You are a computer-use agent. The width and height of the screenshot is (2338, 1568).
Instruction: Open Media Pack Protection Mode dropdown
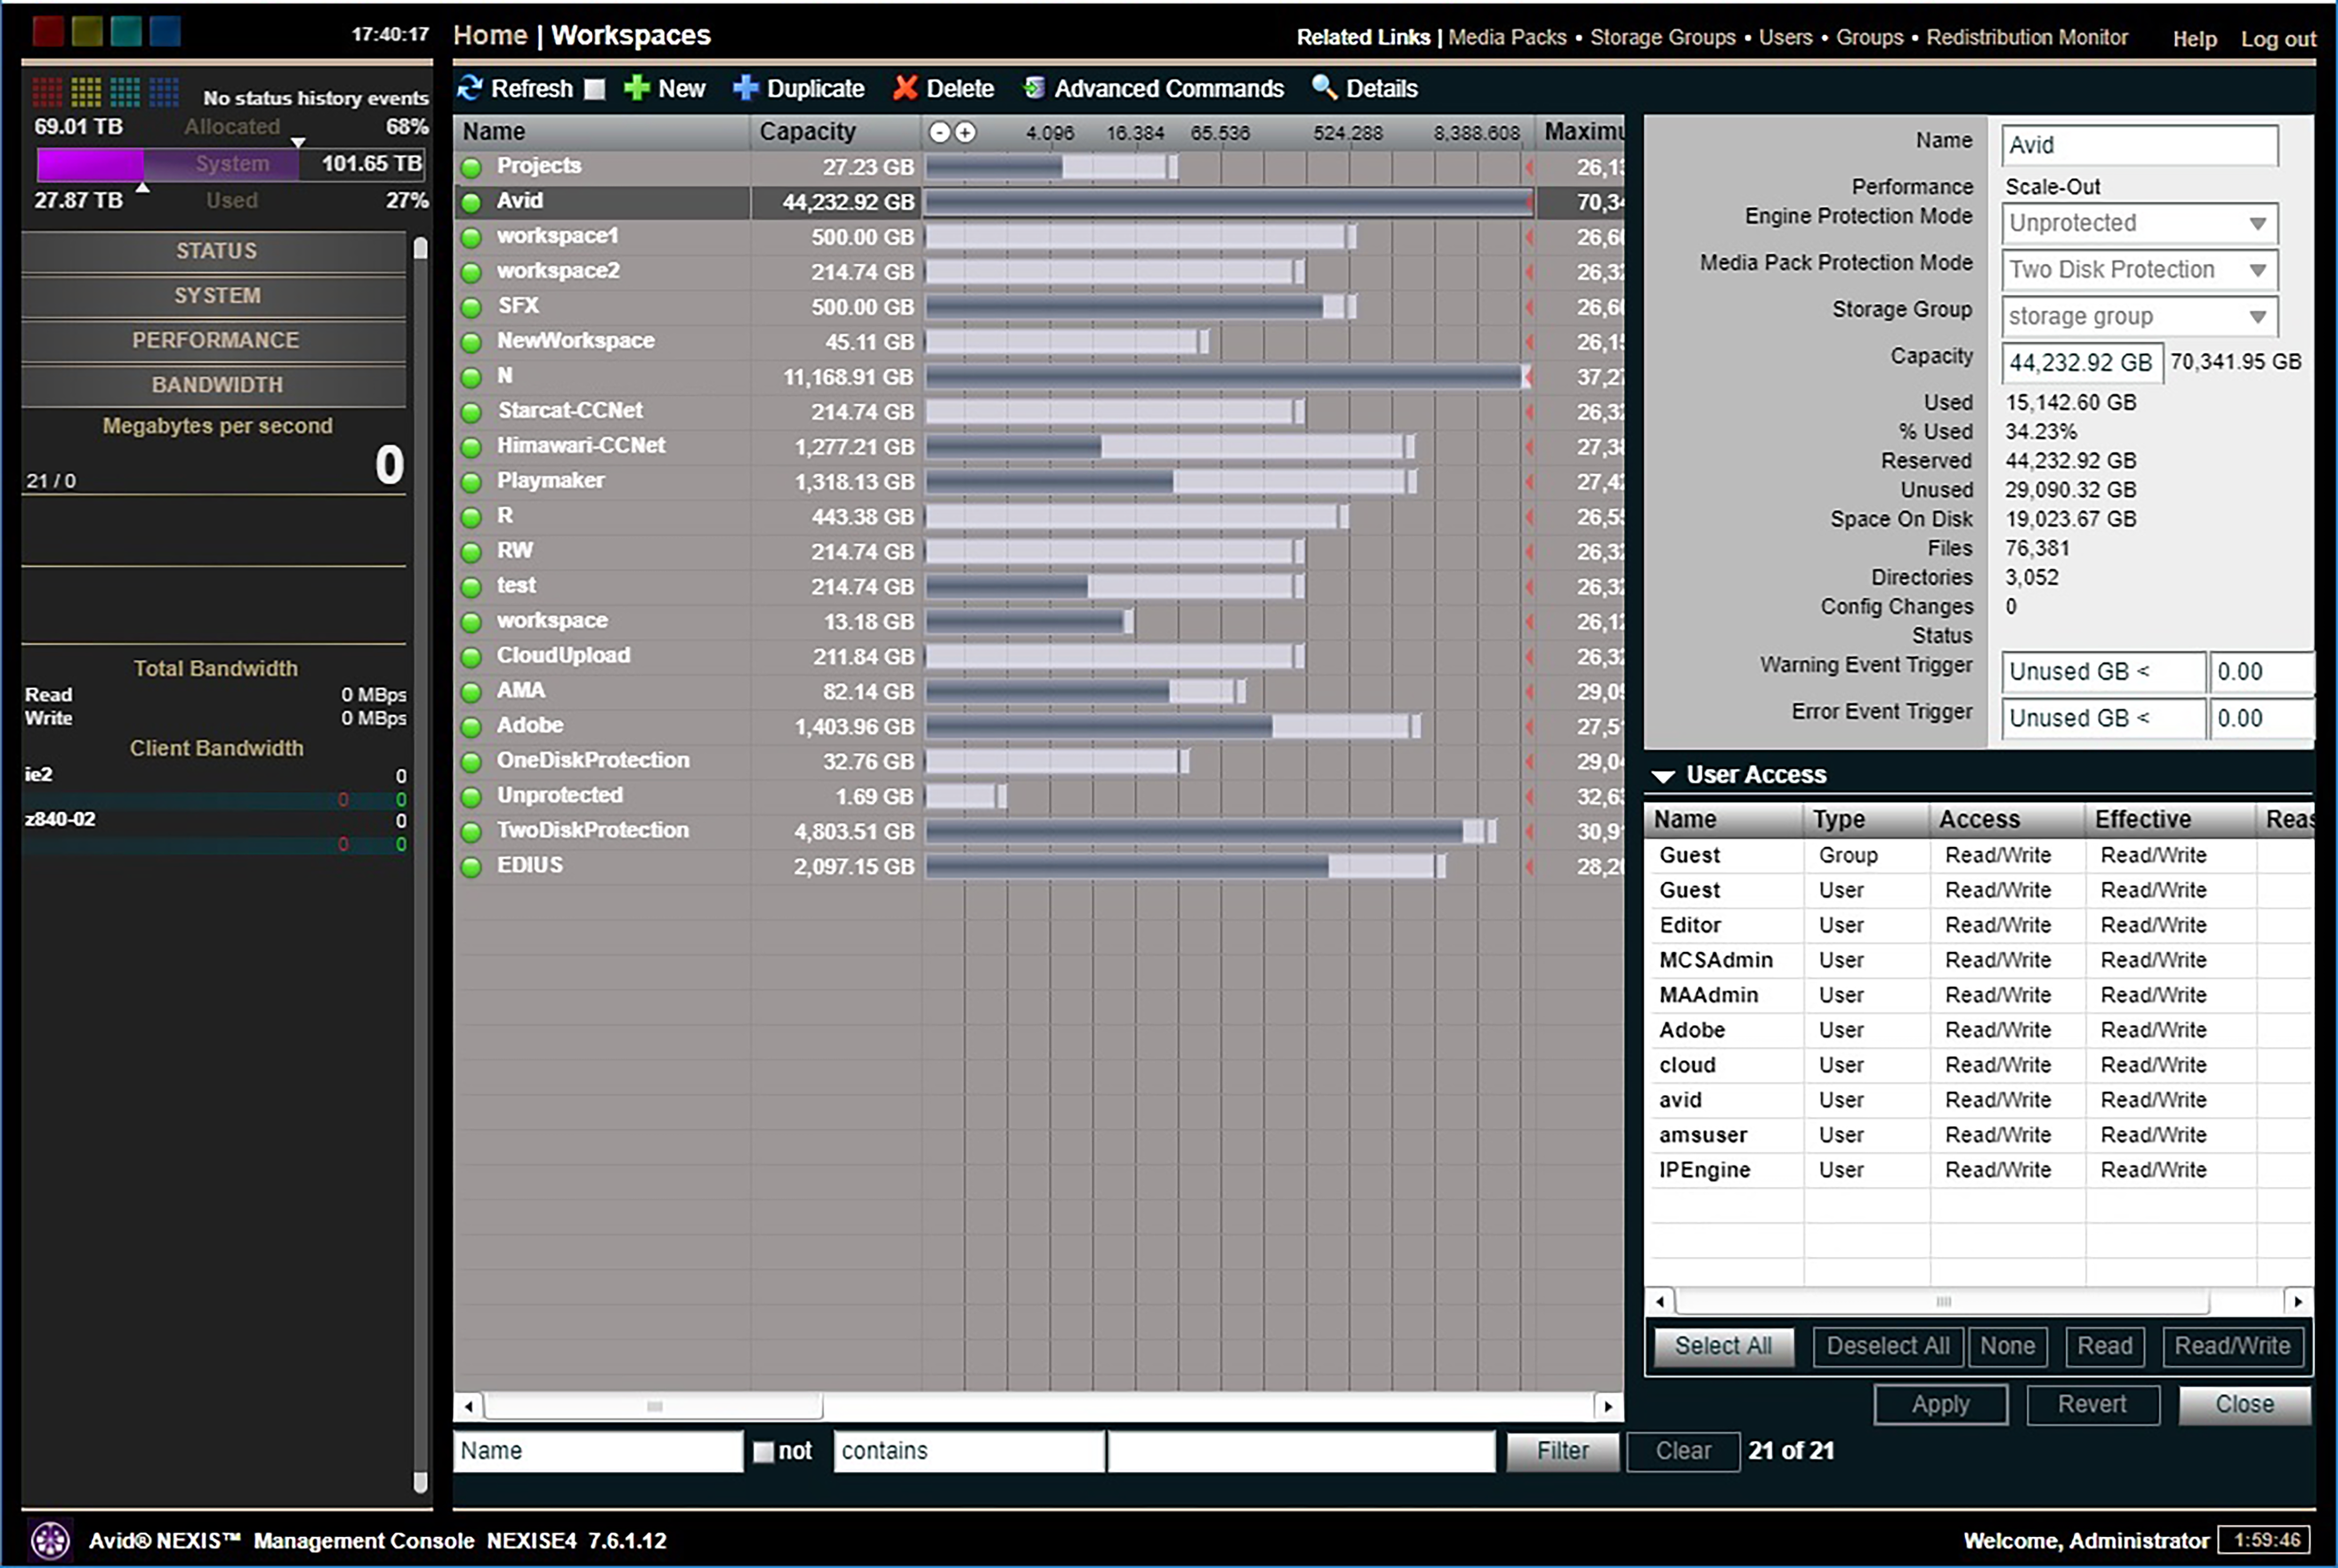point(2139,270)
